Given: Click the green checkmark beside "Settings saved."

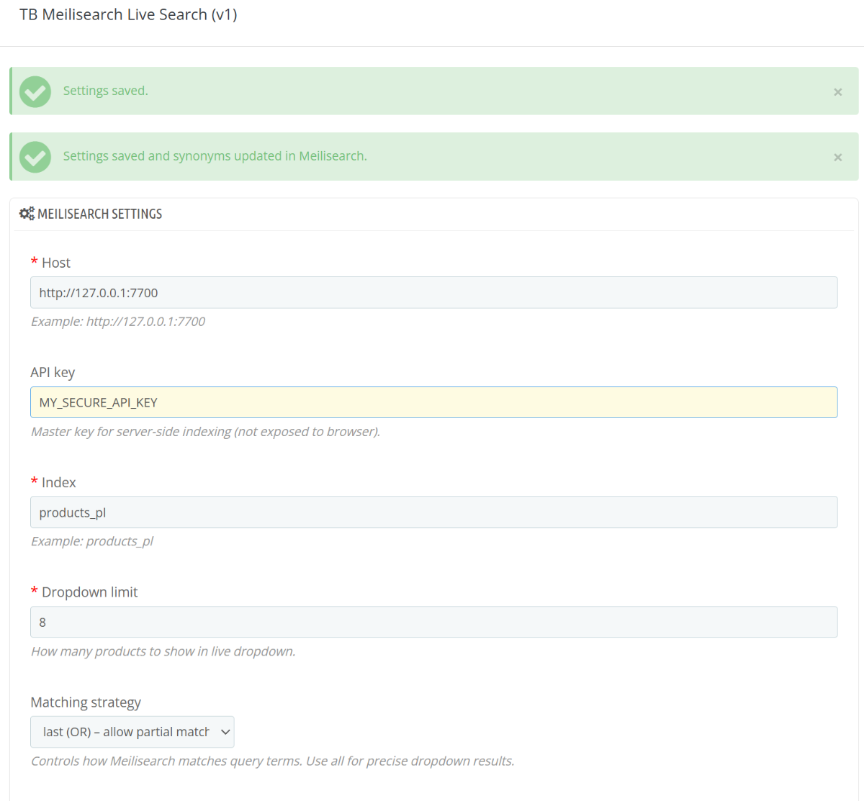Looking at the screenshot, I should (x=35, y=91).
